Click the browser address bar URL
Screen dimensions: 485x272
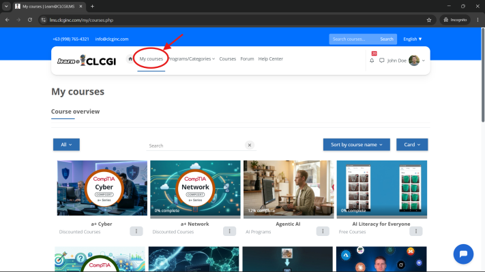[x=81, y=20]
